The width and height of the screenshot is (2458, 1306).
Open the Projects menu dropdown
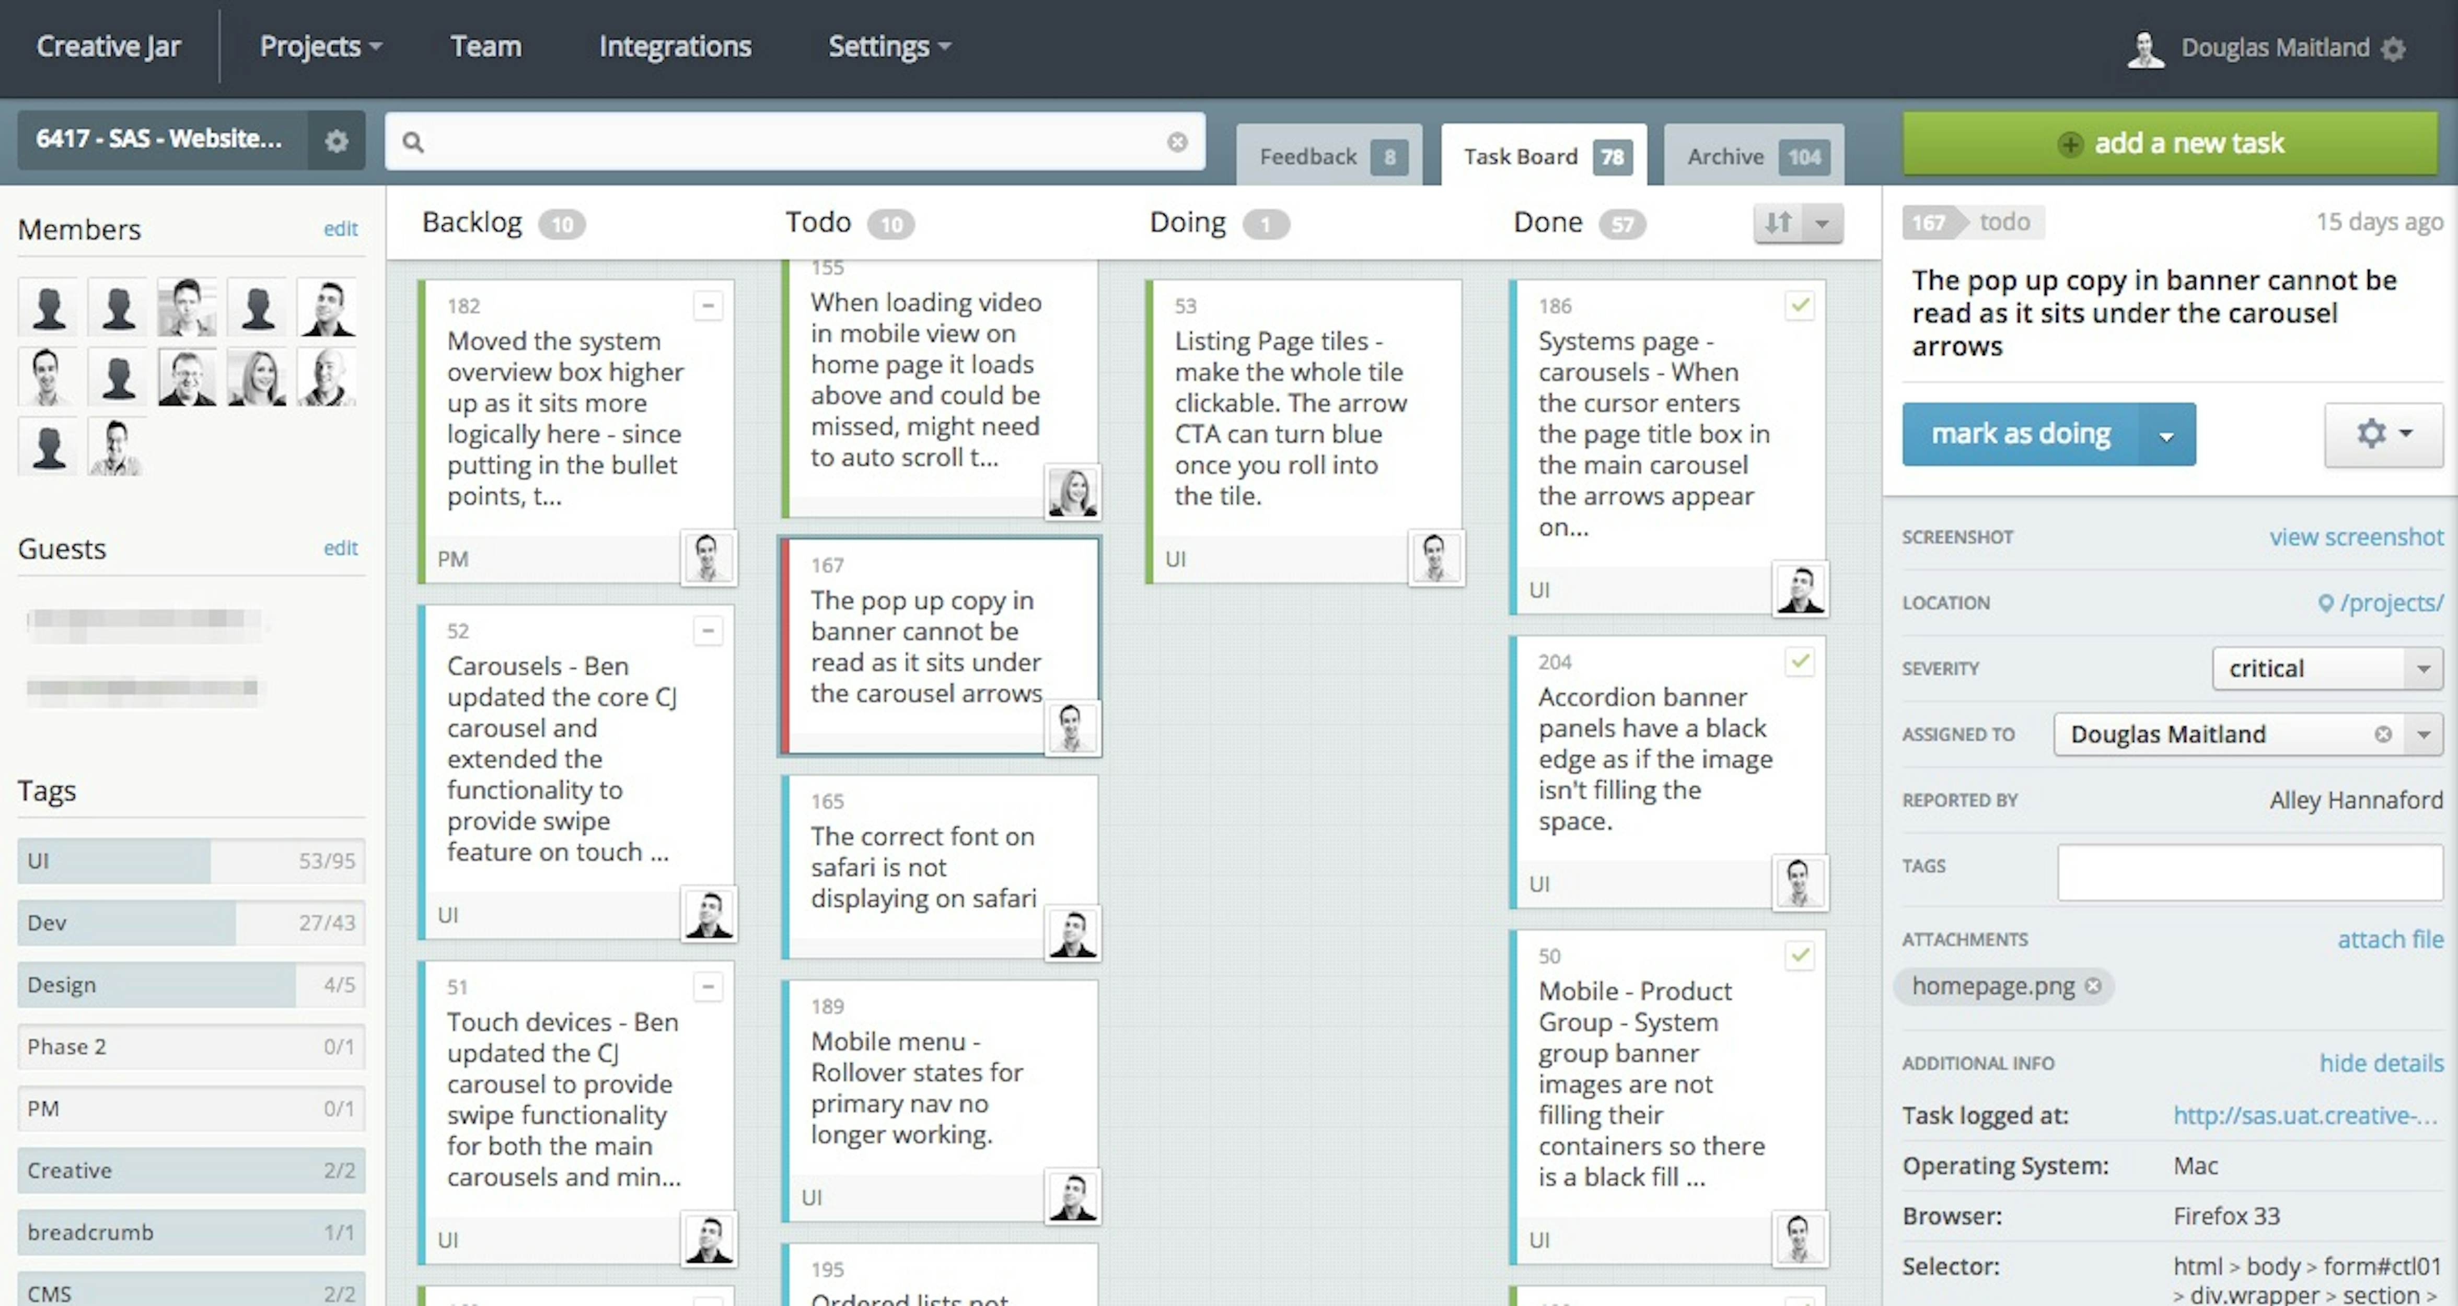tap(320, 46)
